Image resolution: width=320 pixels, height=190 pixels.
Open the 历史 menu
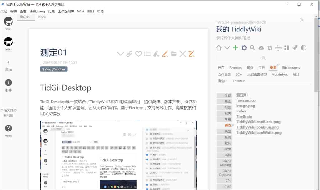coord(52,11)
